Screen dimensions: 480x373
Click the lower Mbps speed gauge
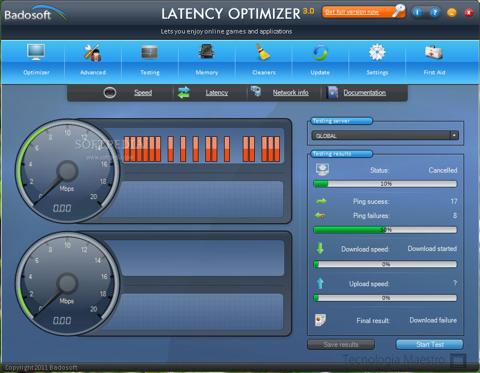[67, 283]
